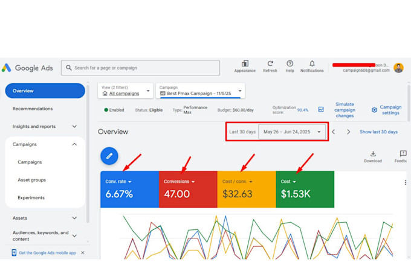The width and height of the screenshot is (411, 277).
Task: Select the red Conversions scorecard
Action: (188, 189)
